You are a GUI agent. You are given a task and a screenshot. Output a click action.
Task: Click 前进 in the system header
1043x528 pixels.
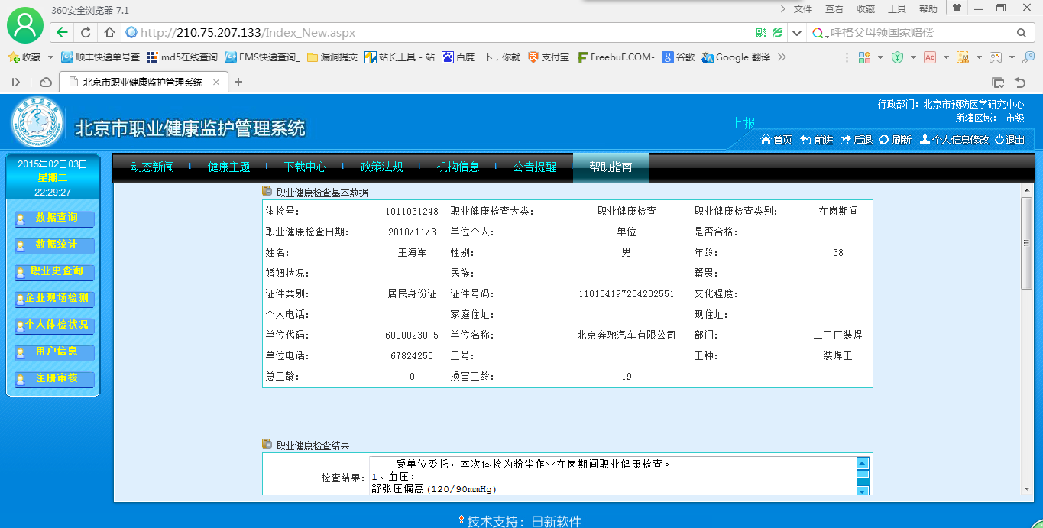(x=817, y=140)
